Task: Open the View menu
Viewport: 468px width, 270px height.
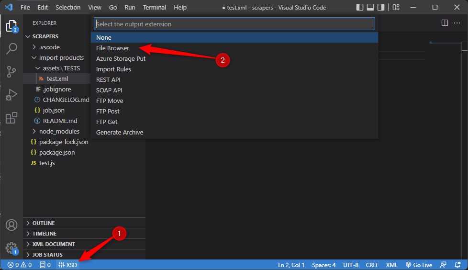Action: (95, 7)
